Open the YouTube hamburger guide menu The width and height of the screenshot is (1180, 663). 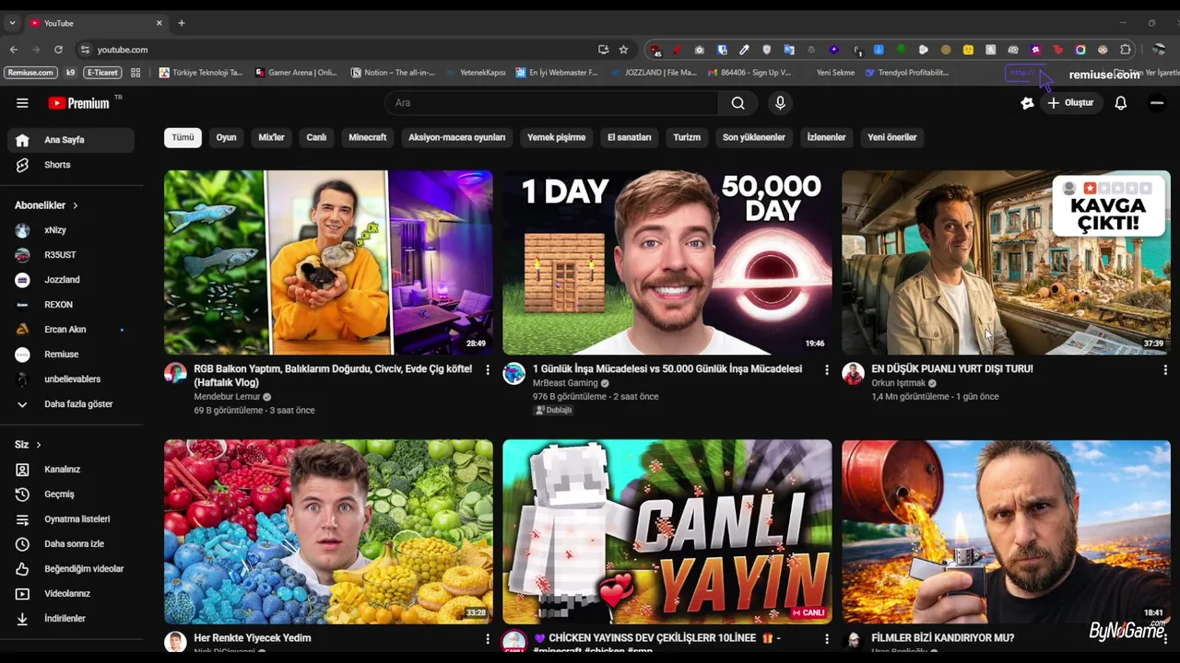pos(22,103)
